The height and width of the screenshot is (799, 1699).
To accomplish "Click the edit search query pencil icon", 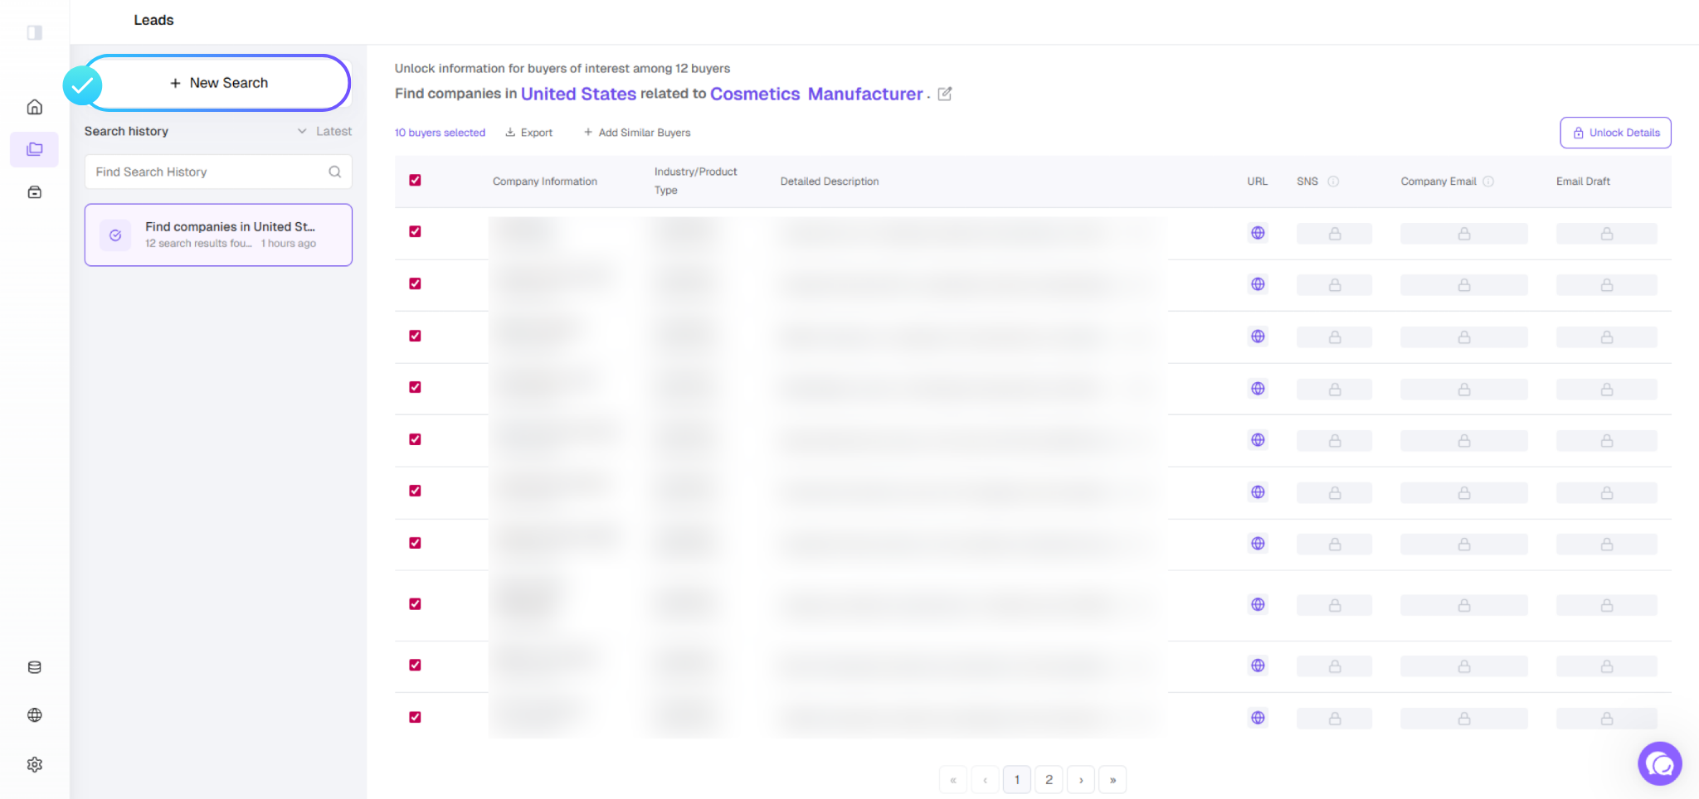I will [x=945, y=94].
